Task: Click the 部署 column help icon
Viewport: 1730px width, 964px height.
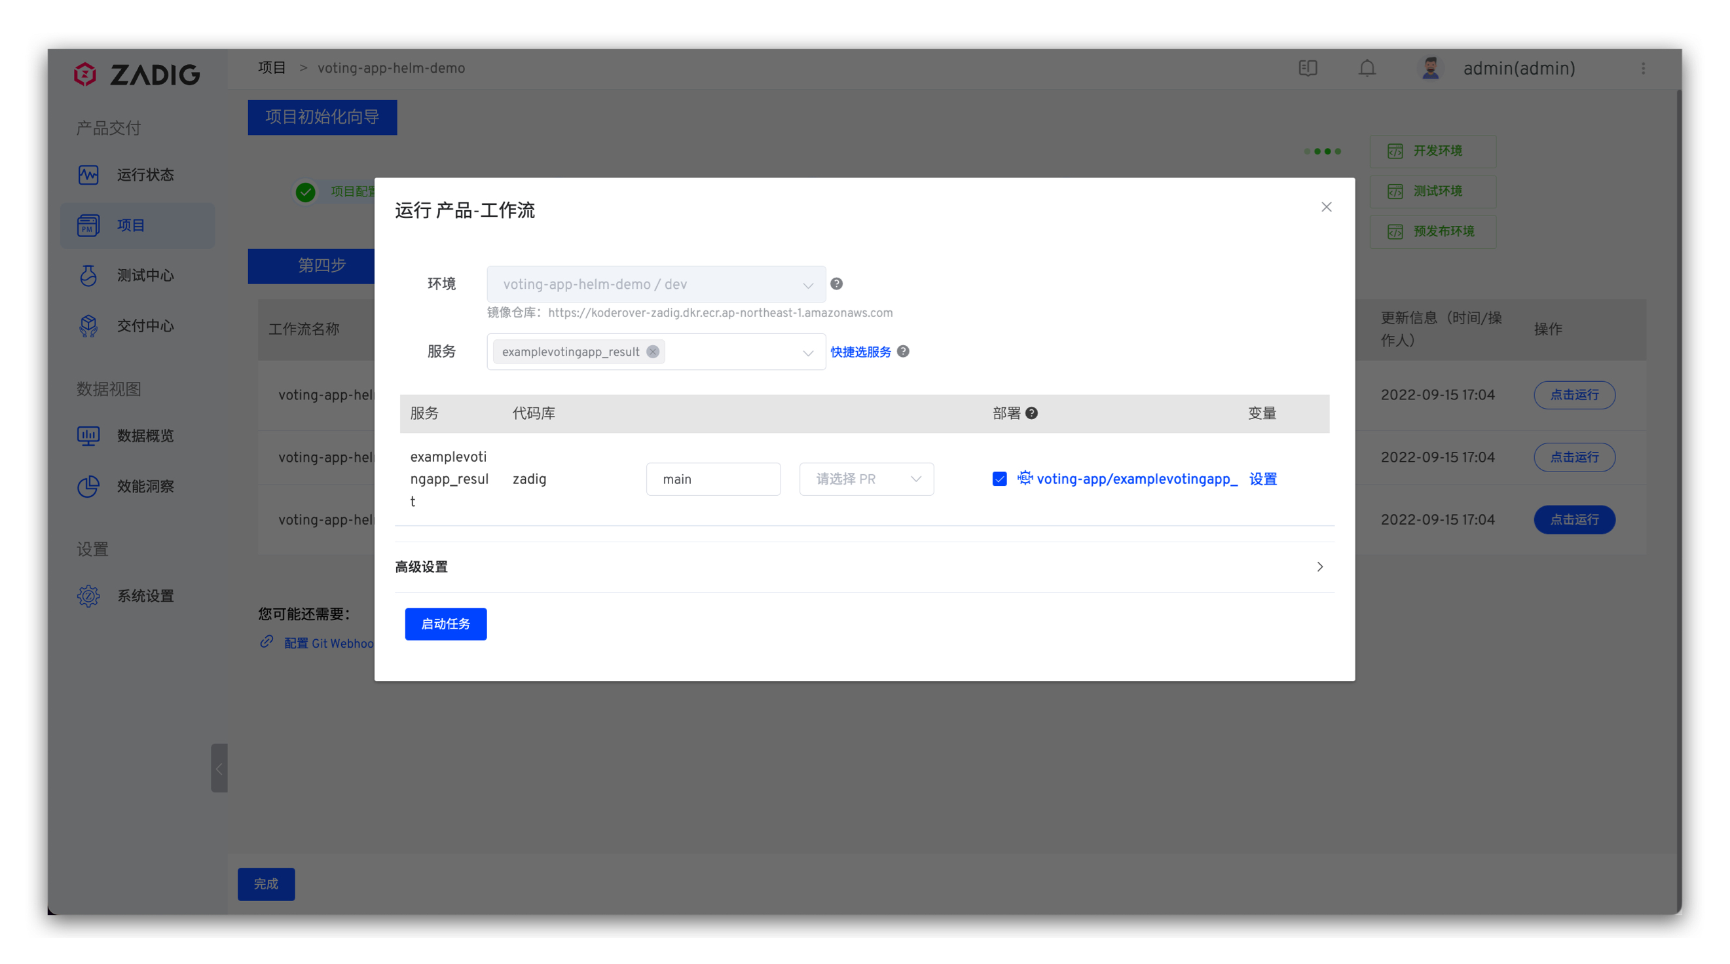Action: click(x=1031, y=413)
